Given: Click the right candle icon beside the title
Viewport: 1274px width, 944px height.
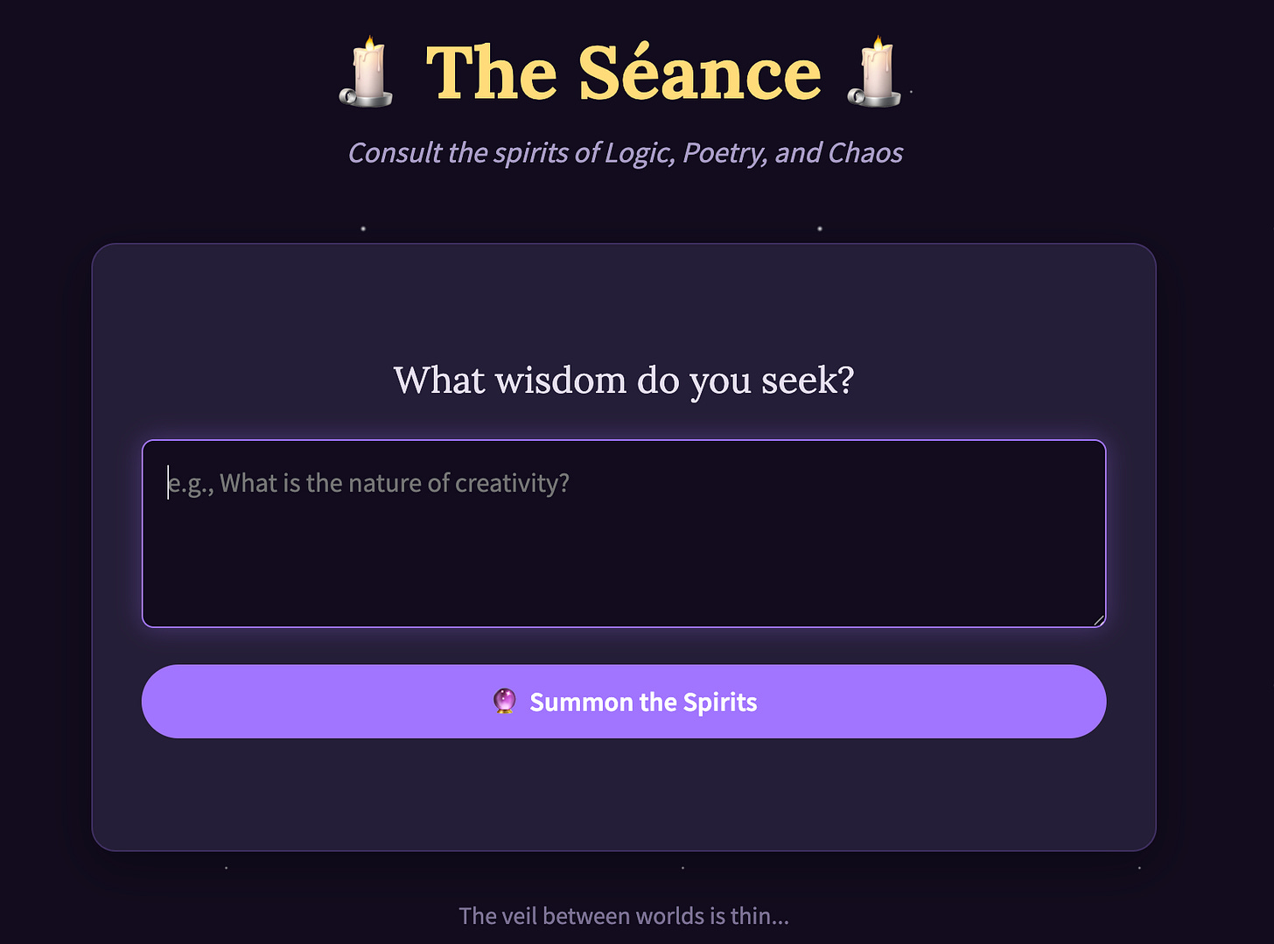Looking at the screenshot, I should [x=875, y=73].
